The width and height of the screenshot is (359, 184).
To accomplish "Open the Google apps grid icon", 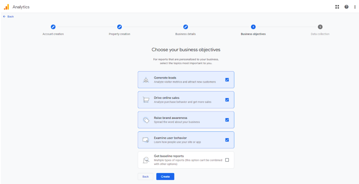I will pos(337,7).
